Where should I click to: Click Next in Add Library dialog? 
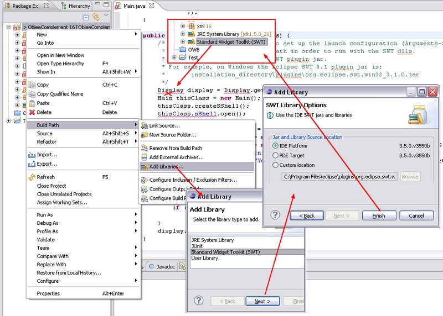tap(262, 301)
